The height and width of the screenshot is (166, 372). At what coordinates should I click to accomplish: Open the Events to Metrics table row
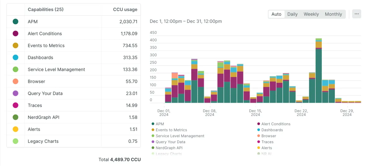pyautogui.click(x=46, y=46)
